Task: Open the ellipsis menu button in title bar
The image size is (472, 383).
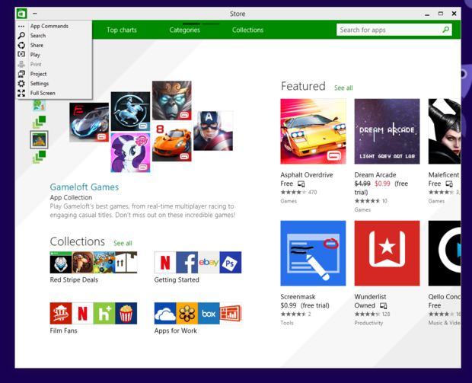Action: [35, 14]
